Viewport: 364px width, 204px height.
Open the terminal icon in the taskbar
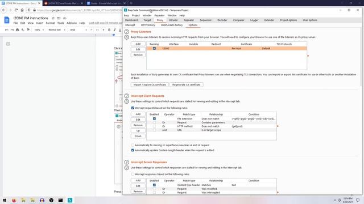(x=61, y=200)
